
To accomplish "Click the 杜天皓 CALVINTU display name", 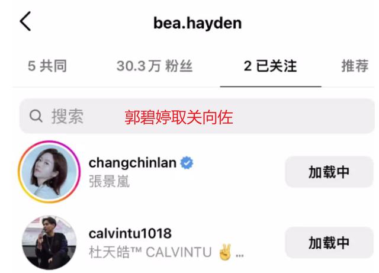I will 150,252.
